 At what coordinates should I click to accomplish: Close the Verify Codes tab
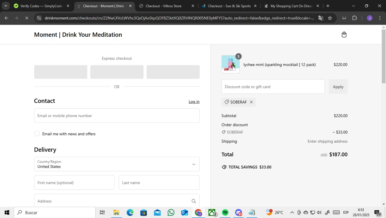(68, 6)
